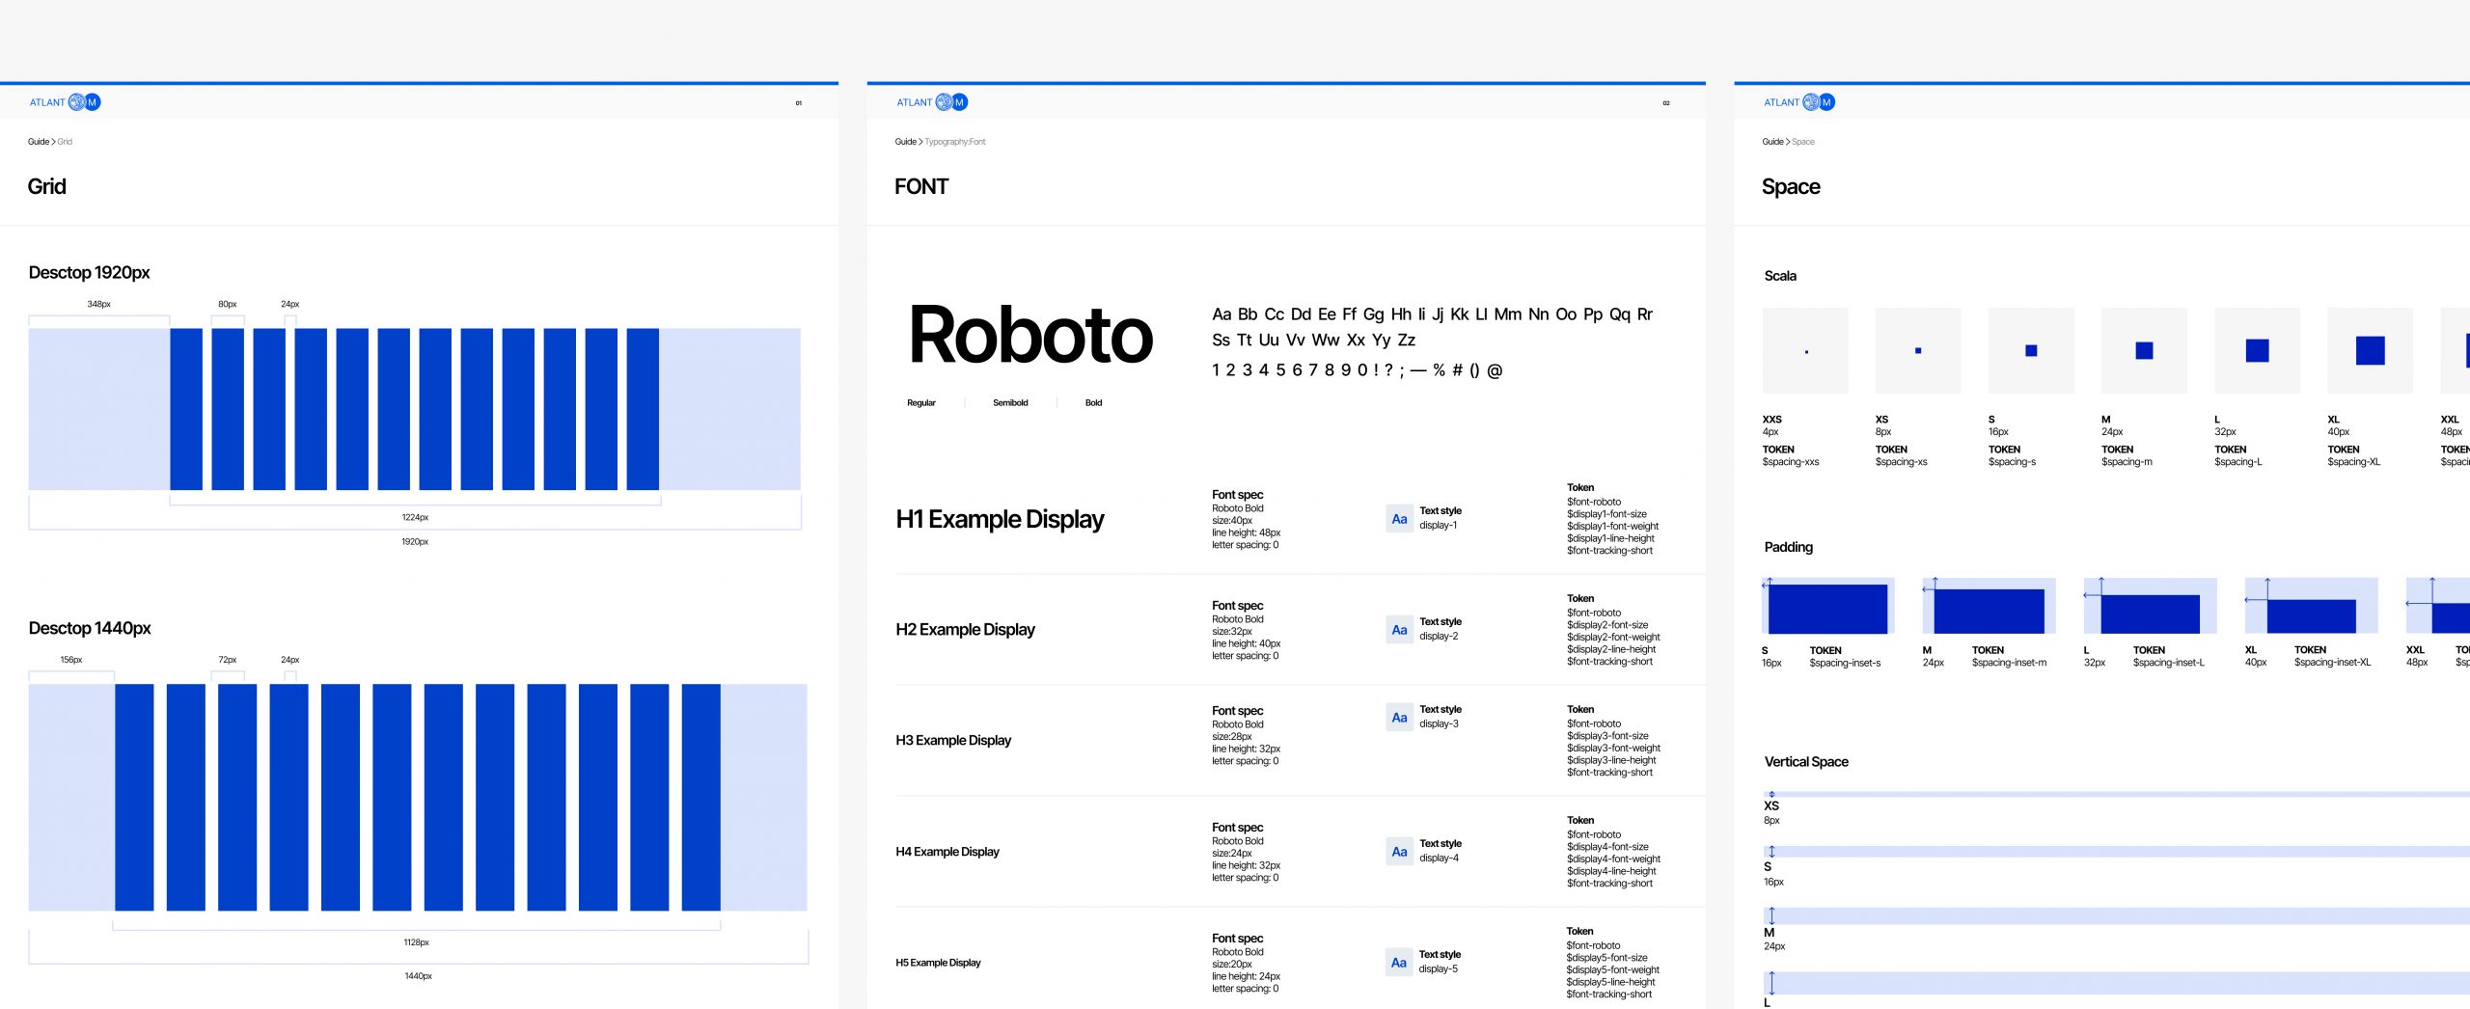Select the Regular font weight label
The height and width of the screenshot is (1009, 2470).
click(x=920, y=403)
